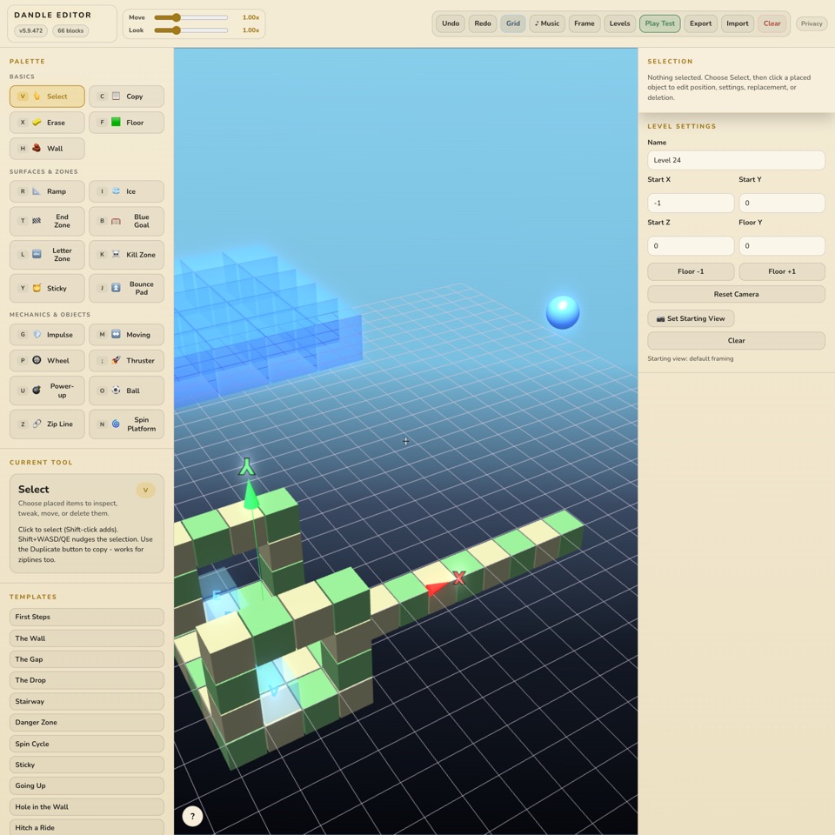
Task: Select the Ramp surface tool
Action: pyautogui.click(x=47, y=191)
